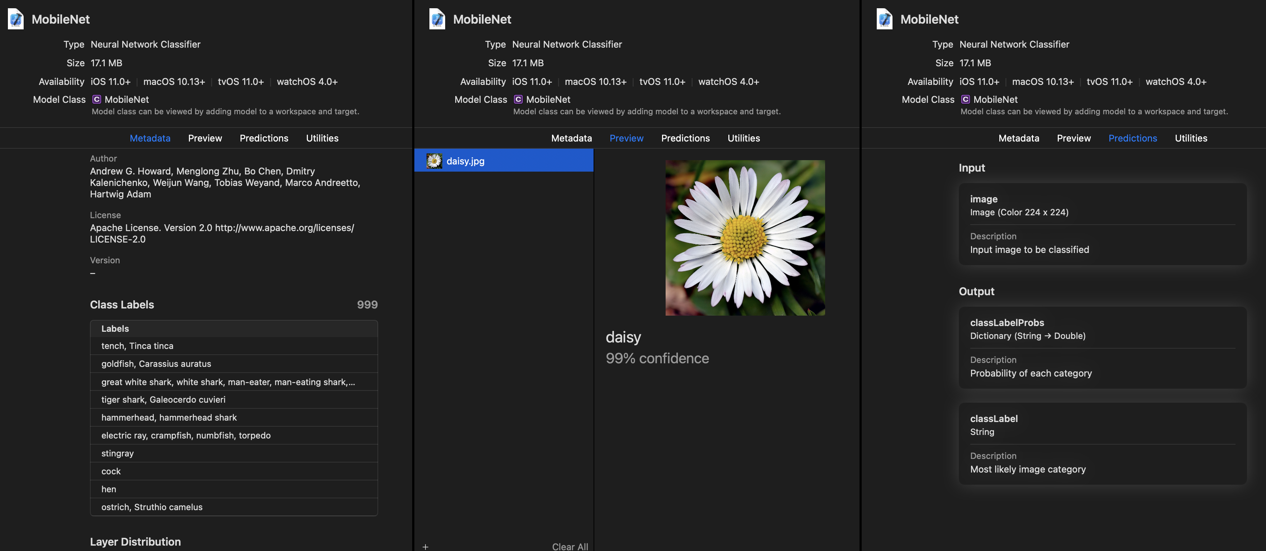
Task: Click 'macOS 10.13+' availability in left panel
Action: pos(174,82)
